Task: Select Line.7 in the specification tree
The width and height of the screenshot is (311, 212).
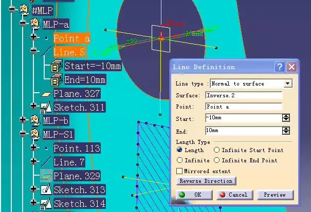Action: coord(69,162)
